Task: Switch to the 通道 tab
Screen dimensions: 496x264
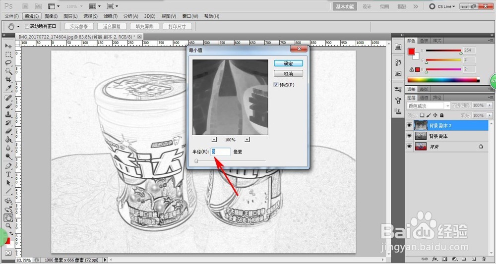Action: 424,98
